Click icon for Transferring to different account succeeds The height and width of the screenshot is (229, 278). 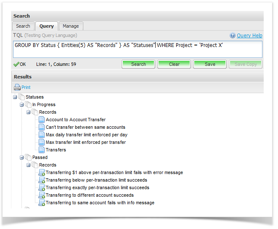[42, 195]
